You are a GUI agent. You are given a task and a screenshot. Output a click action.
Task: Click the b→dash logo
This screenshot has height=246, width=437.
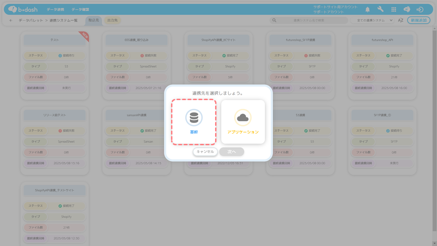pos(23,10)
